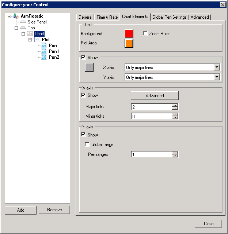Screen dimensions: 228x234
Task: Open the Time & Rate tab
Action: click(107, 17)
